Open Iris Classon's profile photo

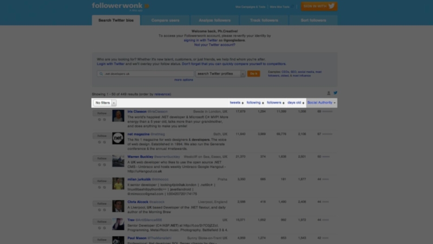(x=118, y=115)
